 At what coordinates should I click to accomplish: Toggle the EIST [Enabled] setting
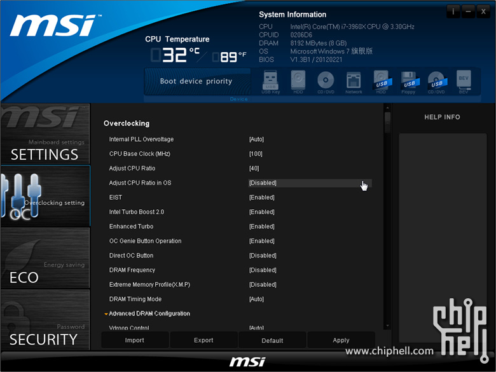pyautogui.click(x=262, y=197)
